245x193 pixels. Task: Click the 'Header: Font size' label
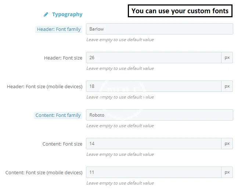(63, 58)
